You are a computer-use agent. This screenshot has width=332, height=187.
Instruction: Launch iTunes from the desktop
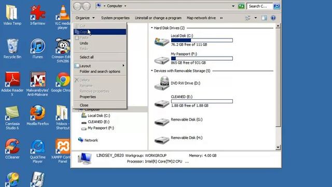tap(37, 48)
